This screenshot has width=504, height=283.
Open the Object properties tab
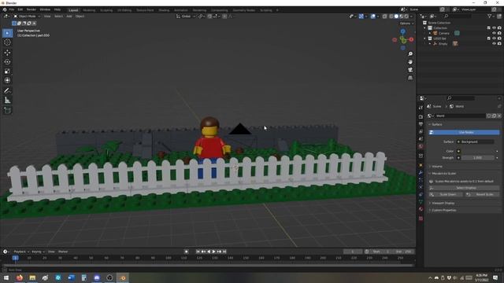coord(421,165)
